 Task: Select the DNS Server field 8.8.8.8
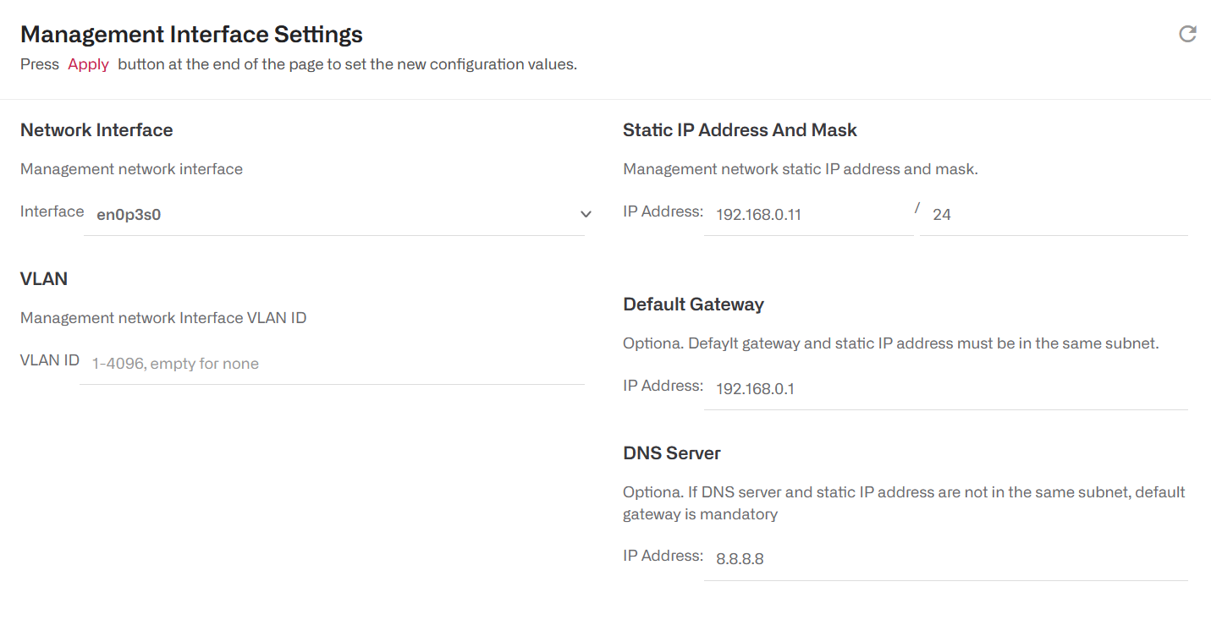coord(946,559)
